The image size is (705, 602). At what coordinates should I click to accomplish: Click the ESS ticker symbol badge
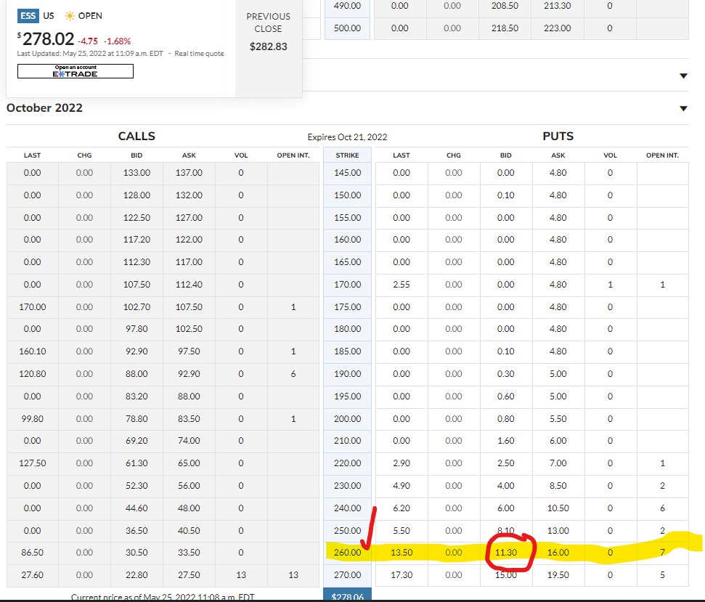(x=28, y=15)
